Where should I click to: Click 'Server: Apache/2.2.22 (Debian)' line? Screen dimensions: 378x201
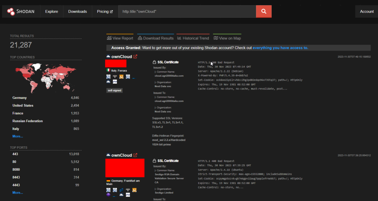[x=221, y=71]
